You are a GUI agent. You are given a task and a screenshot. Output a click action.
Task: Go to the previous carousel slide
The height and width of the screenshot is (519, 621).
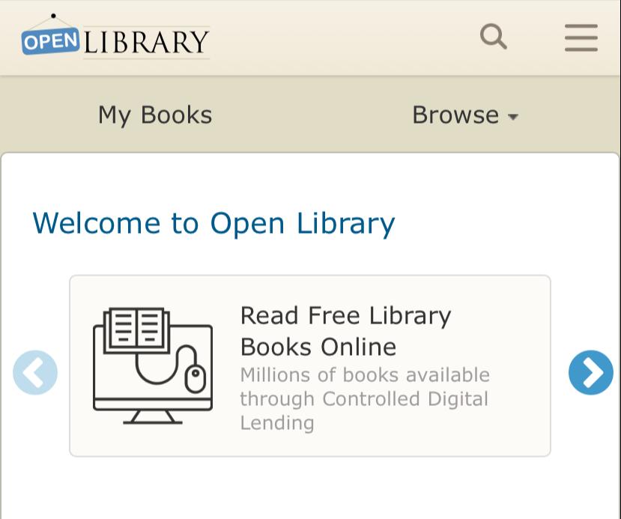(35, 372)
